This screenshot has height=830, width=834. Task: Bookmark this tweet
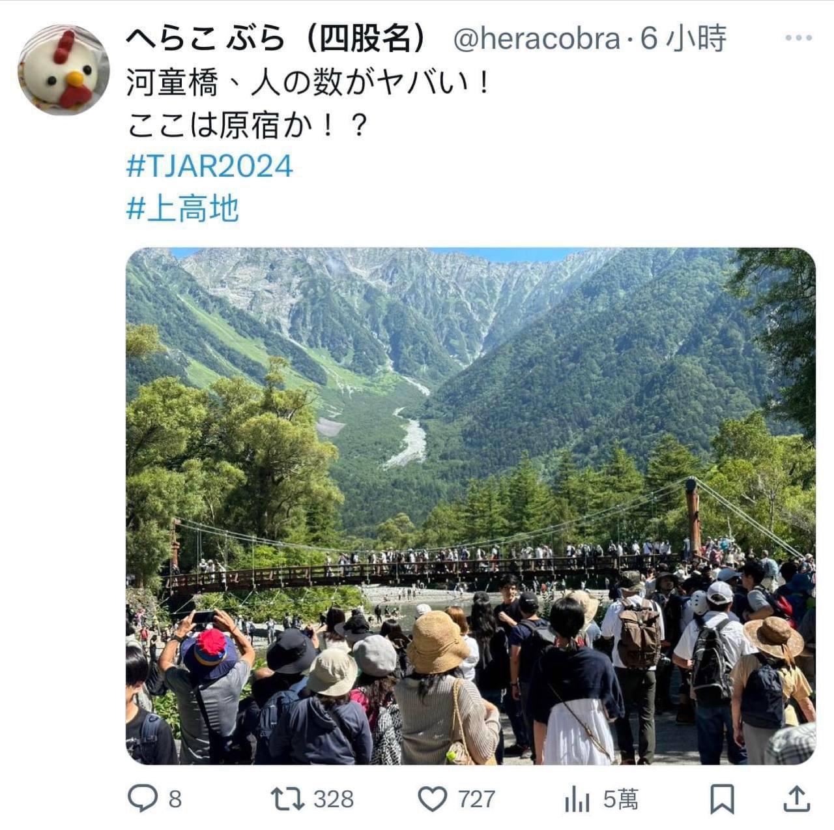point(722,799)
